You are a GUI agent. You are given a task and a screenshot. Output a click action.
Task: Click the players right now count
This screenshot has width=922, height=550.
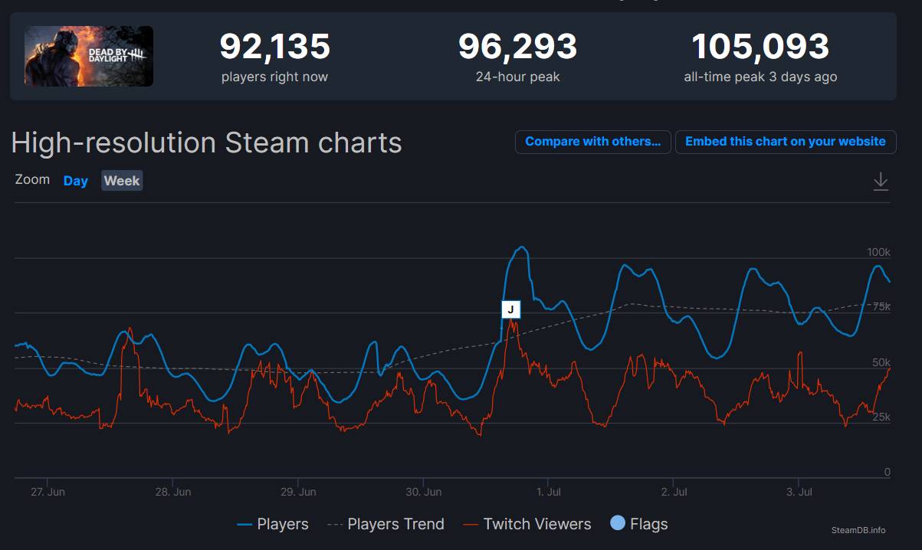tap(274, 46)
